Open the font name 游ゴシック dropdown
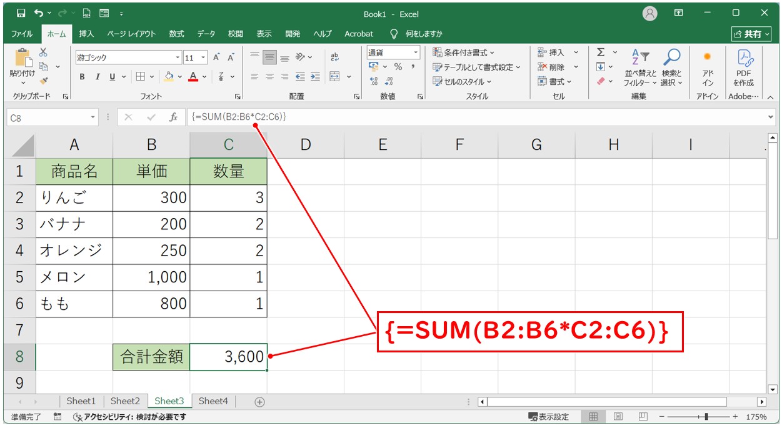The height and width of the screenshot is (428, 782). [x=178, y=57]
